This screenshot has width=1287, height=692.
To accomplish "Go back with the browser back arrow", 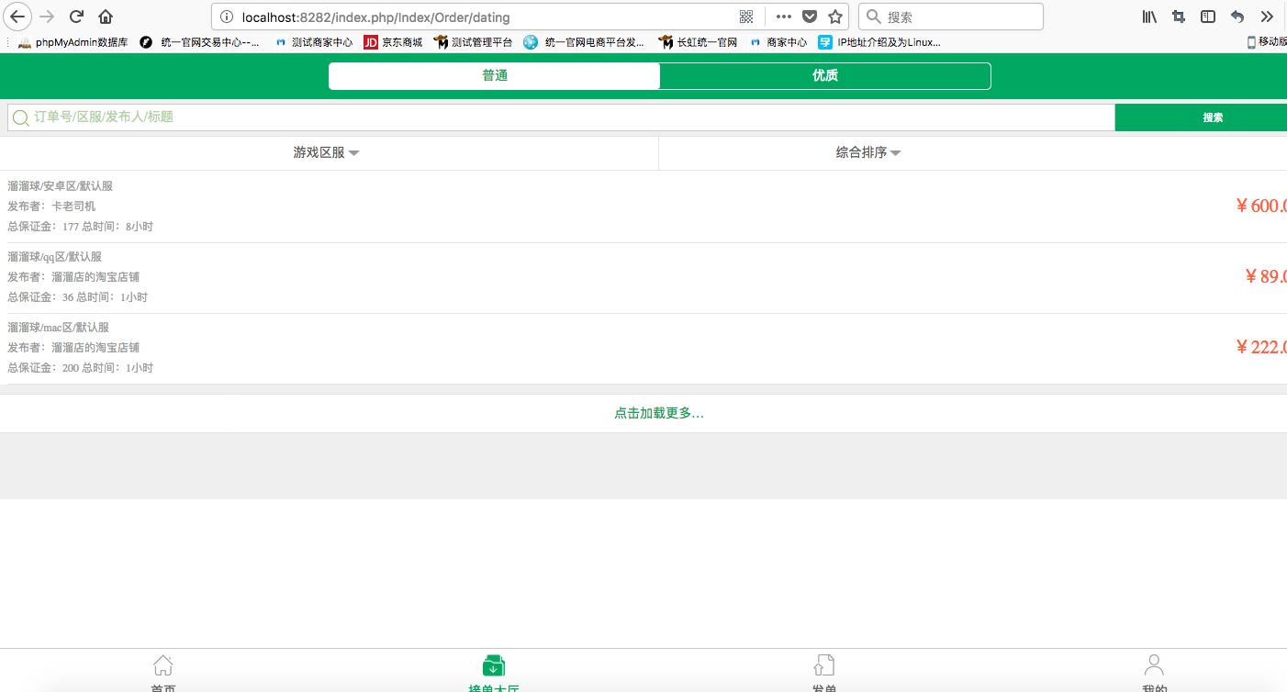I will [x=17, y=17].
